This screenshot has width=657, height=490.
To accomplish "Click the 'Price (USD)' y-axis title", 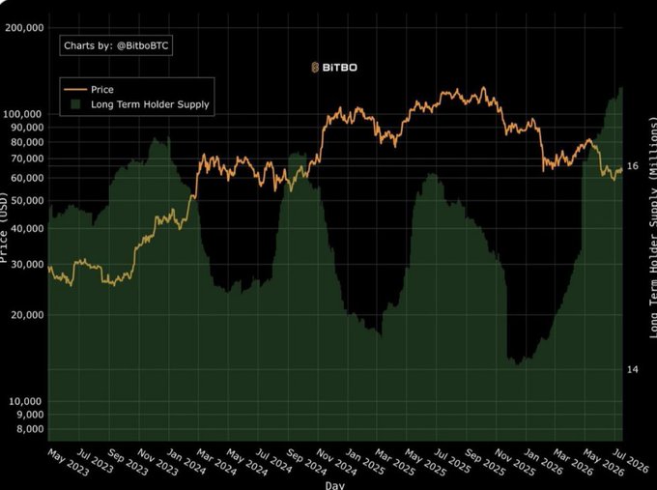I will click(x=4, y=228).
